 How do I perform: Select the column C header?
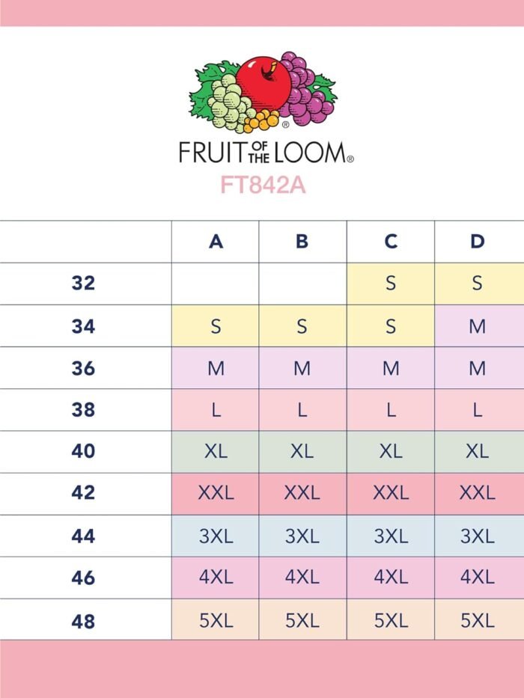coord(391,242)
